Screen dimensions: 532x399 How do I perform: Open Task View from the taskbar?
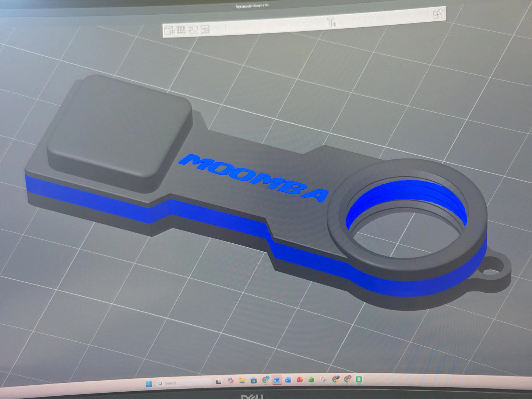(218, 382)
